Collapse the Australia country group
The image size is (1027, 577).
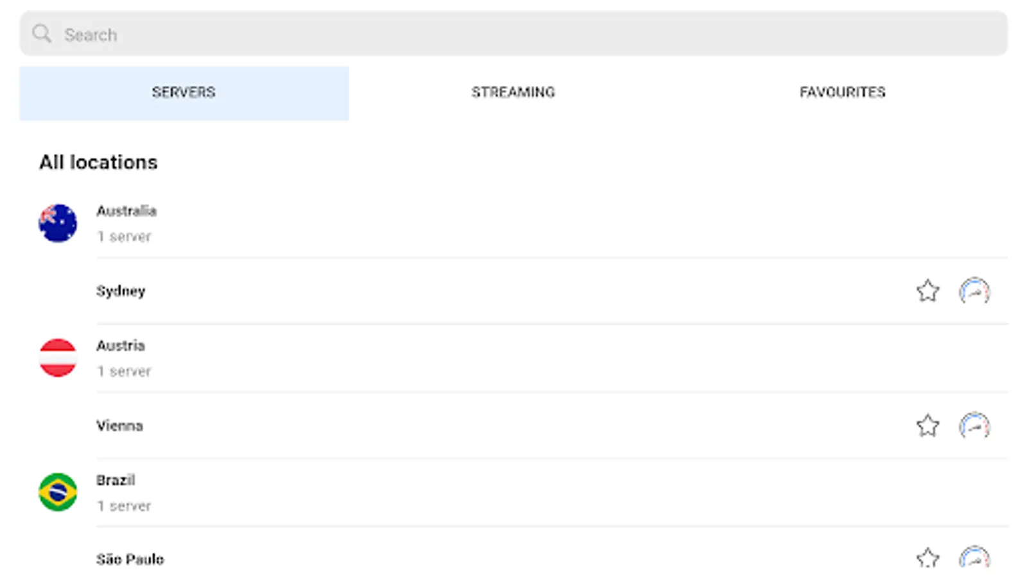click(449, 223)
